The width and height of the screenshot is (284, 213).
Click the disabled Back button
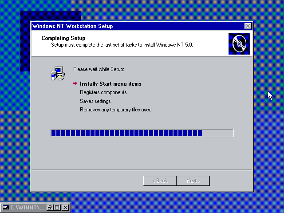click(160, 181)
